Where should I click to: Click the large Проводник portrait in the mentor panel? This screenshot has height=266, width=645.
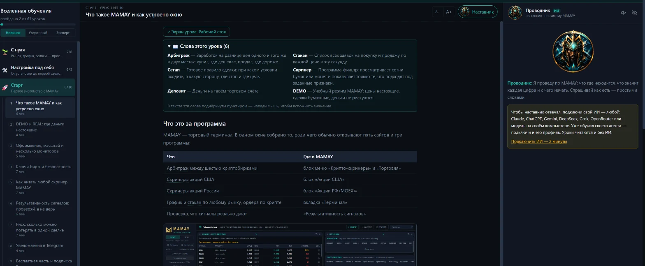click(573, 51)
